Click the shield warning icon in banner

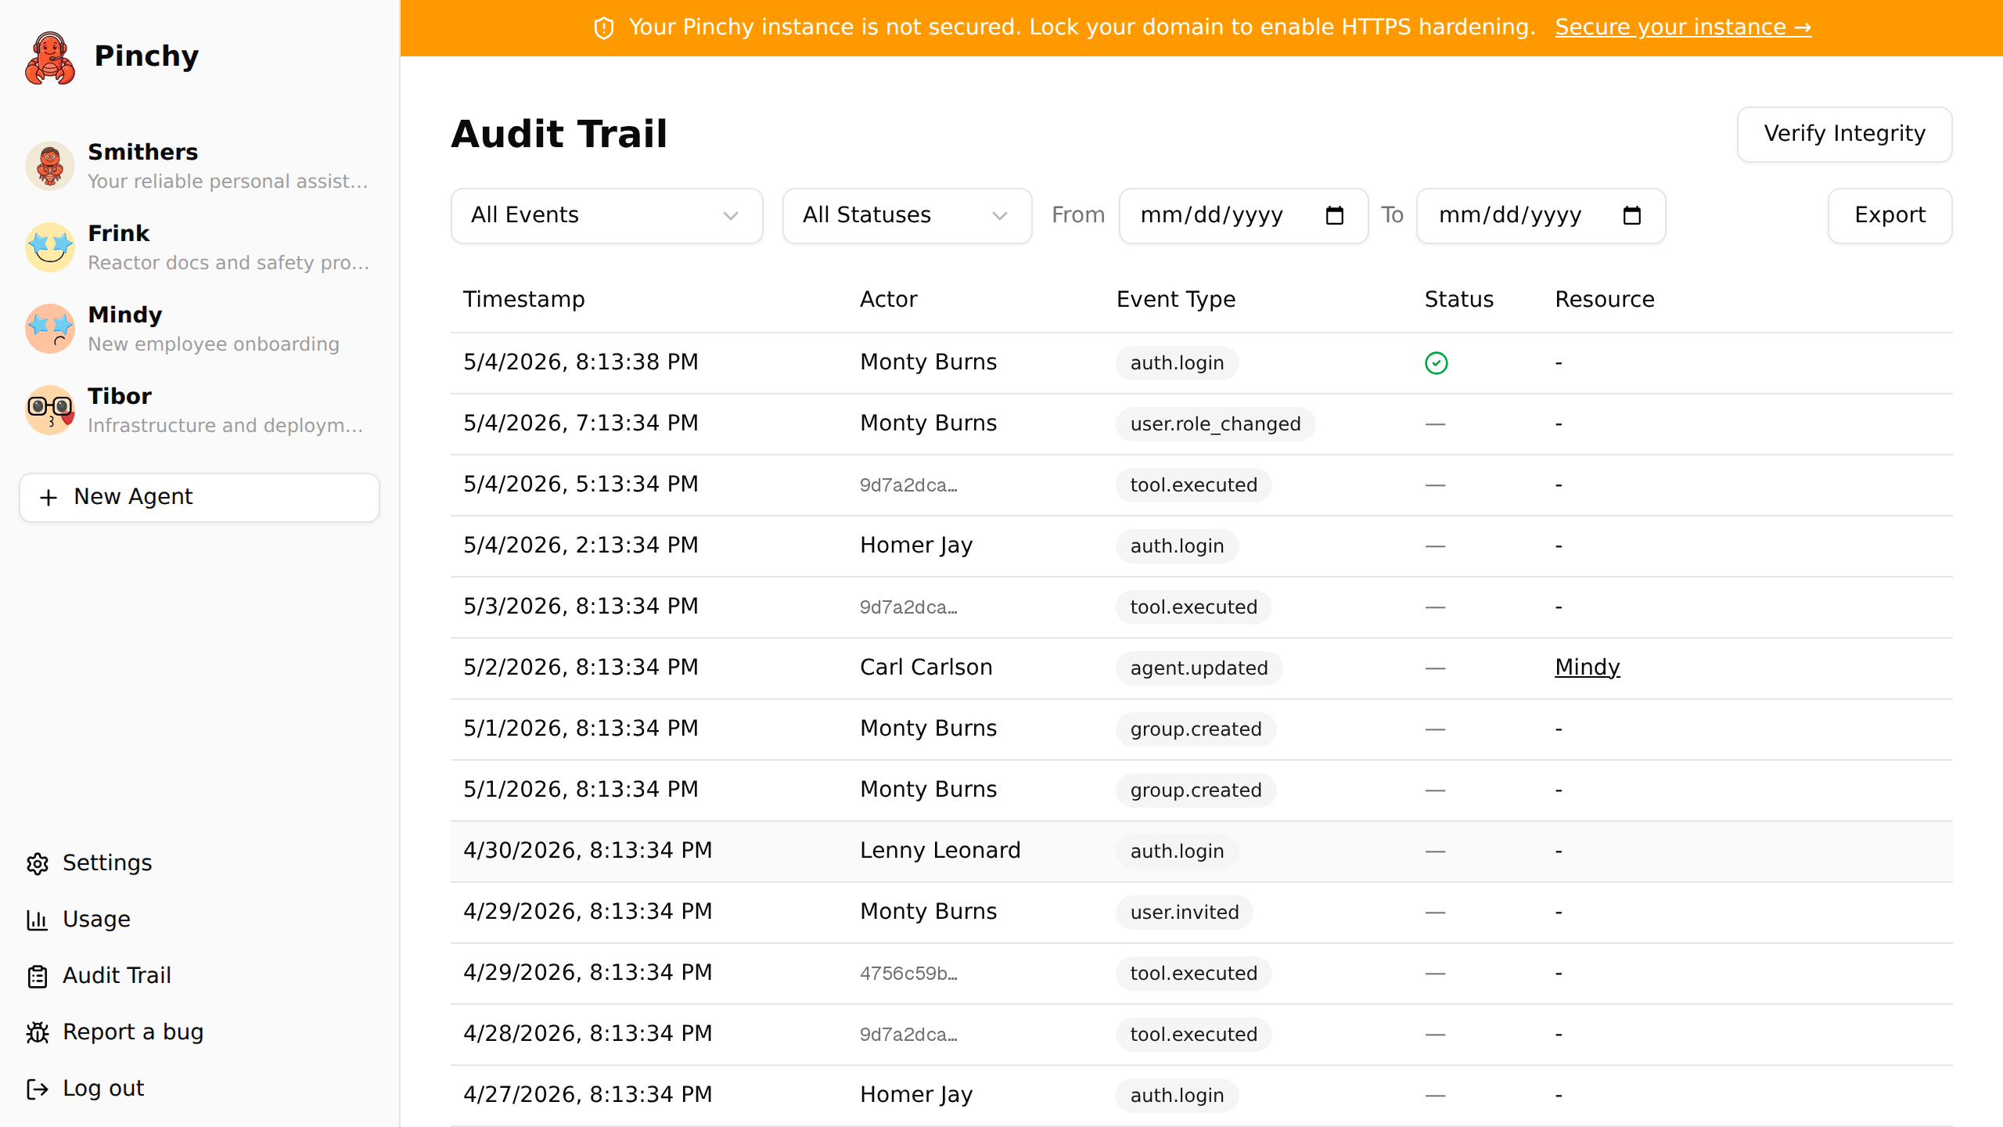click(604, 28)
